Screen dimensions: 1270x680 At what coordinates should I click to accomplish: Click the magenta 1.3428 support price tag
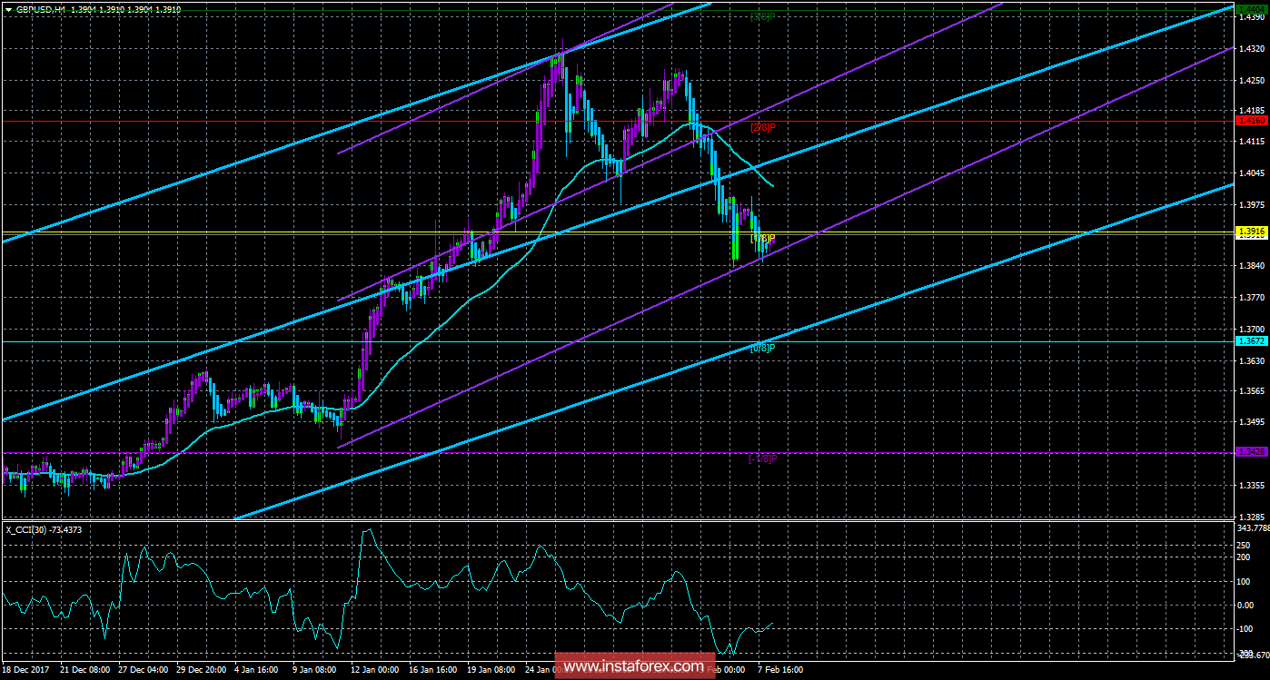pos(1250,450)
